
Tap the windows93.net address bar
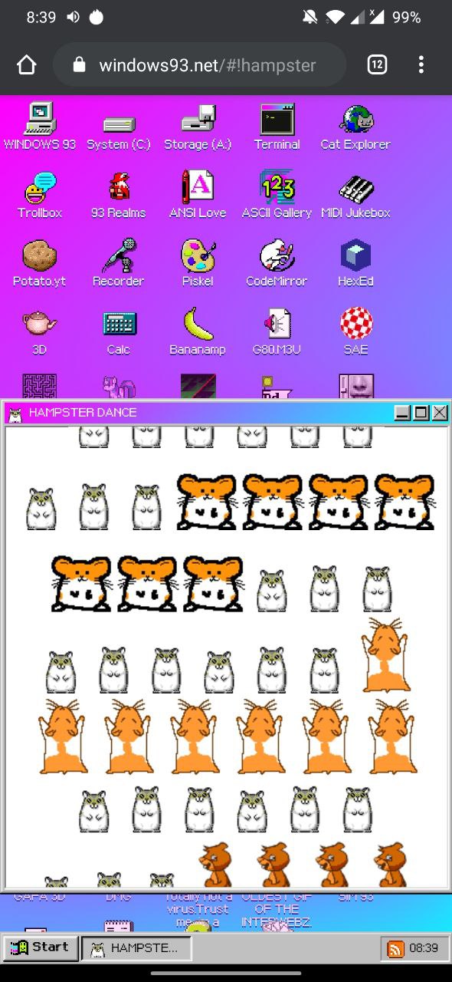click(x=199, y=64)
